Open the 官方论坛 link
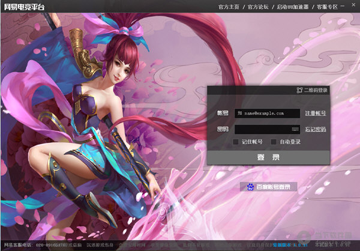Screen dimensions: 360x251 (x=258, y=7)
